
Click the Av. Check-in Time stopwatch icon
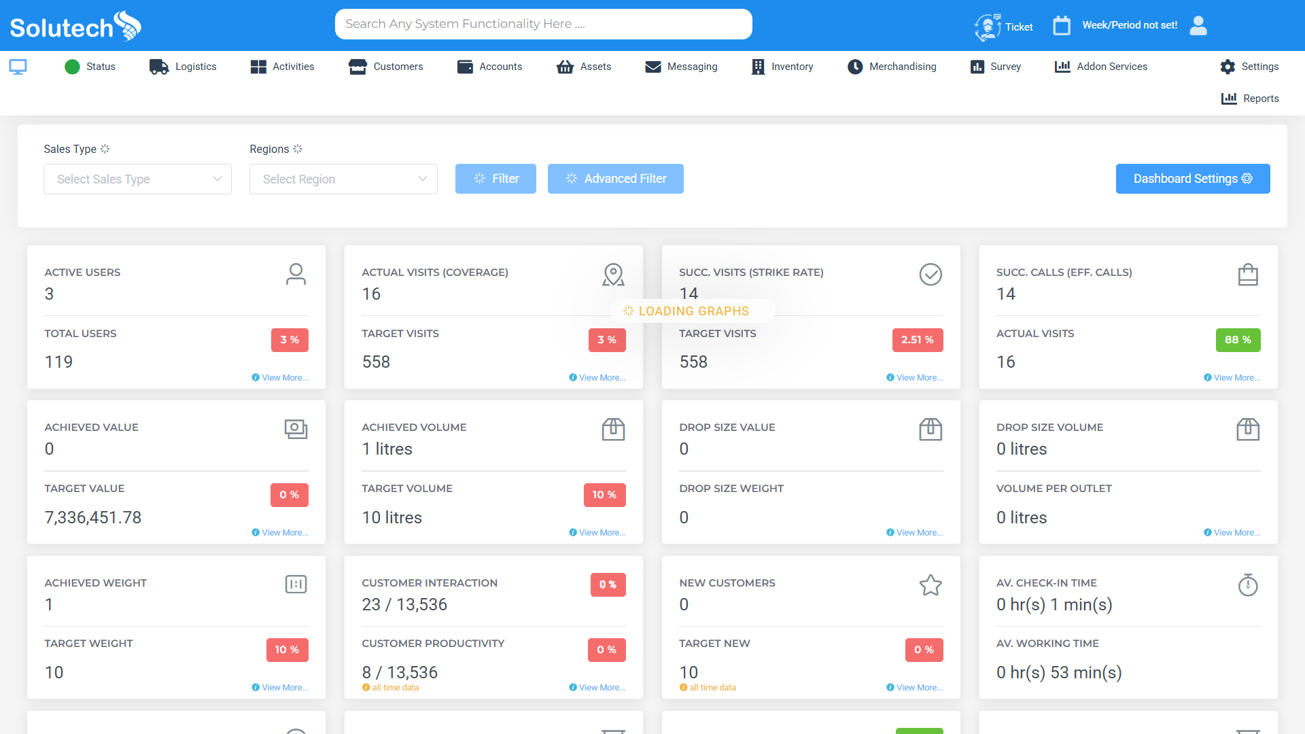(1247, 585)
